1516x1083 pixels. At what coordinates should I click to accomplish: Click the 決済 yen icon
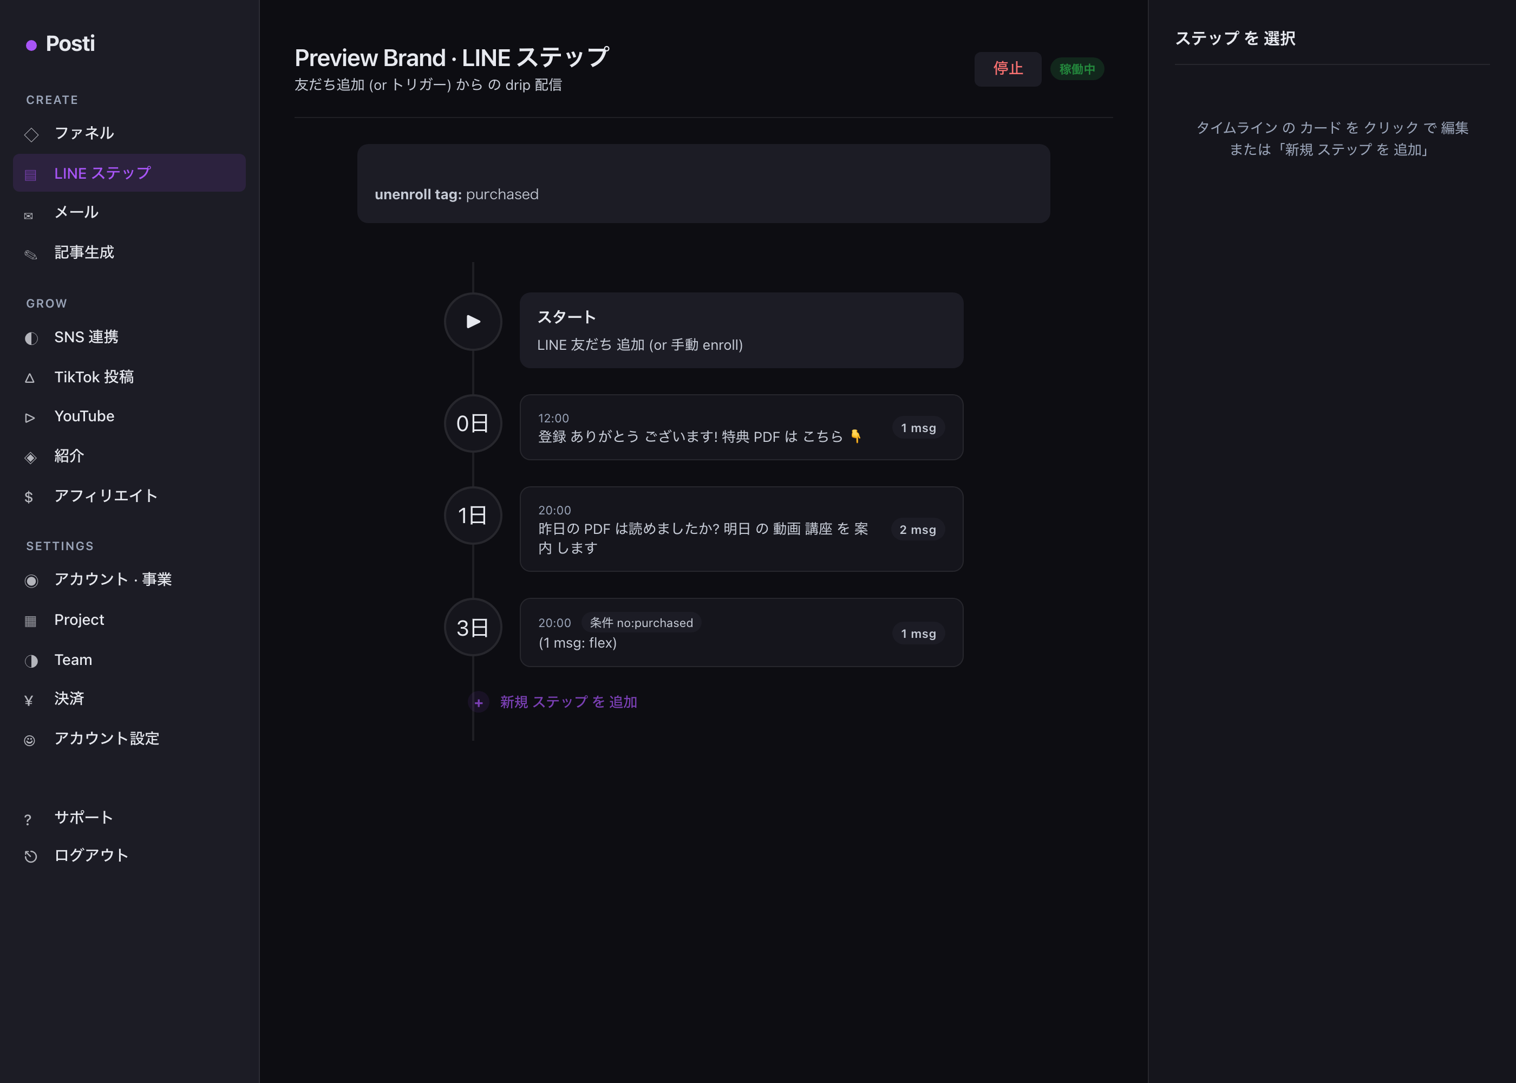[x=29, y=700]
